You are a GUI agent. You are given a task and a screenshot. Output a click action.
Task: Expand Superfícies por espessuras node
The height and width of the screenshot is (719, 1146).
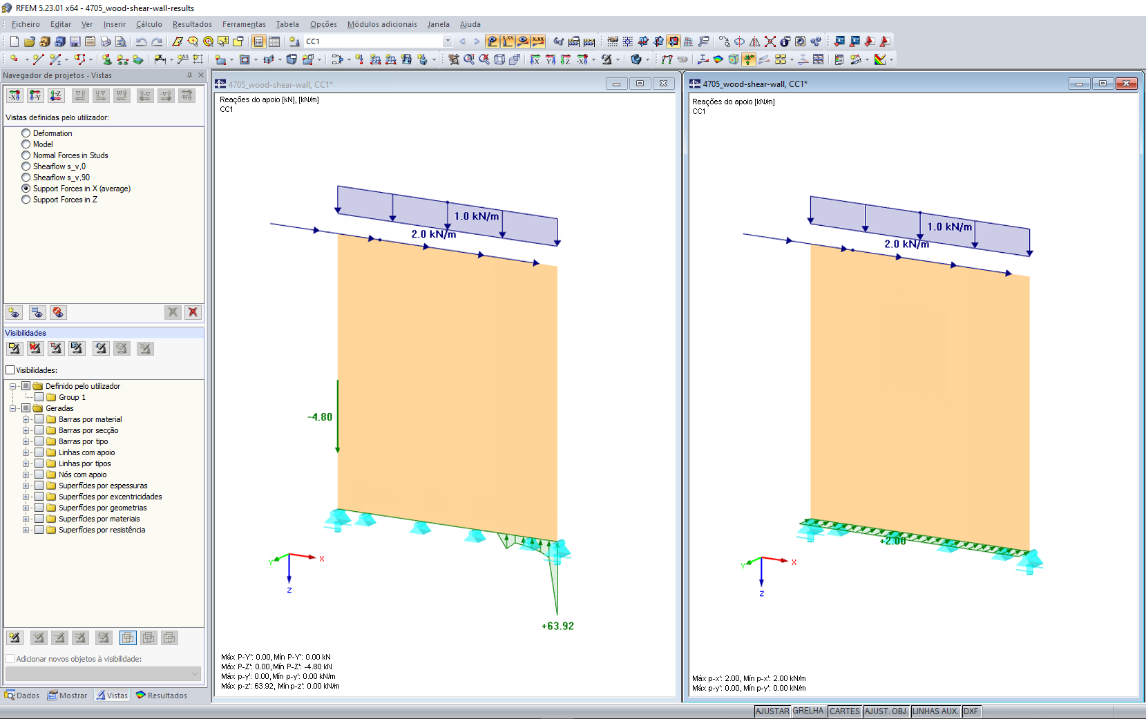26,486
